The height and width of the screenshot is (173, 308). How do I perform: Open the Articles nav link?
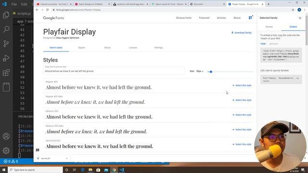click(x=221, y=18)
